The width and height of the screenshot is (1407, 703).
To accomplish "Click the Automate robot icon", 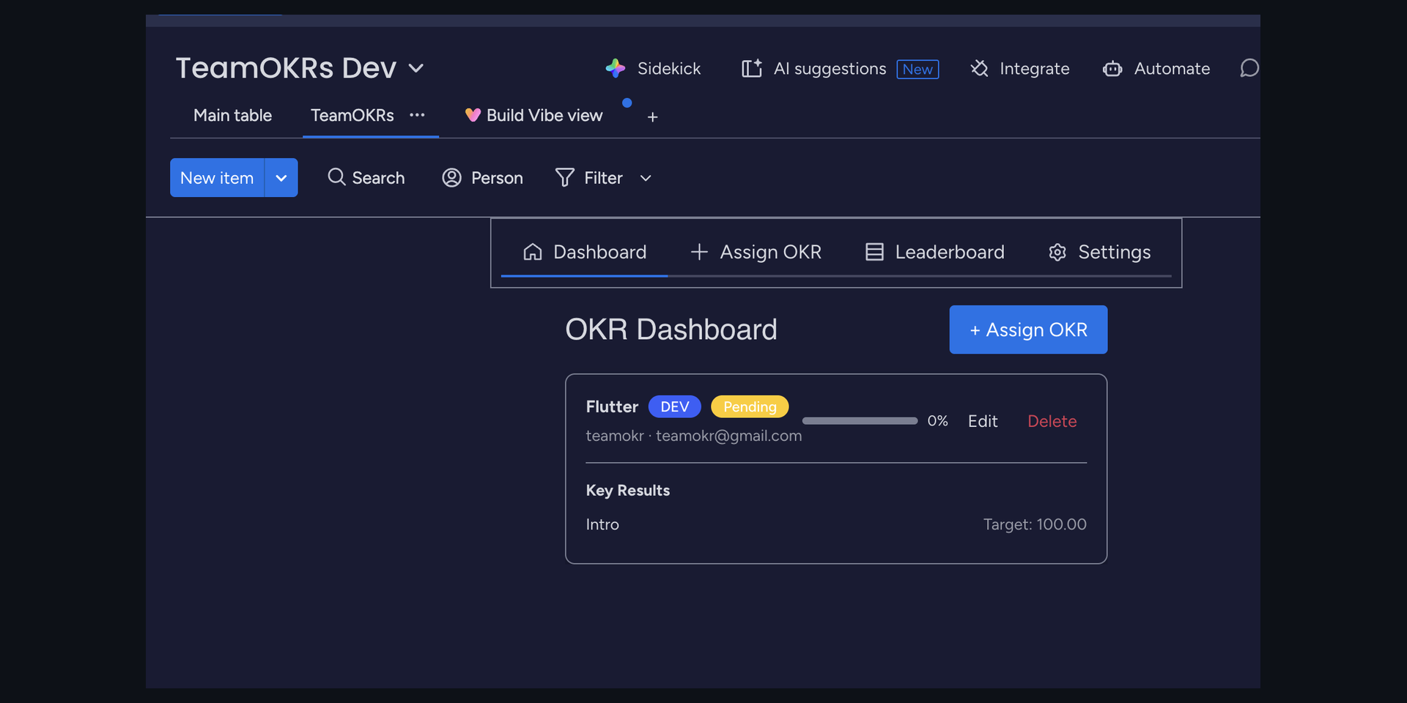I will click(1112, 69).
